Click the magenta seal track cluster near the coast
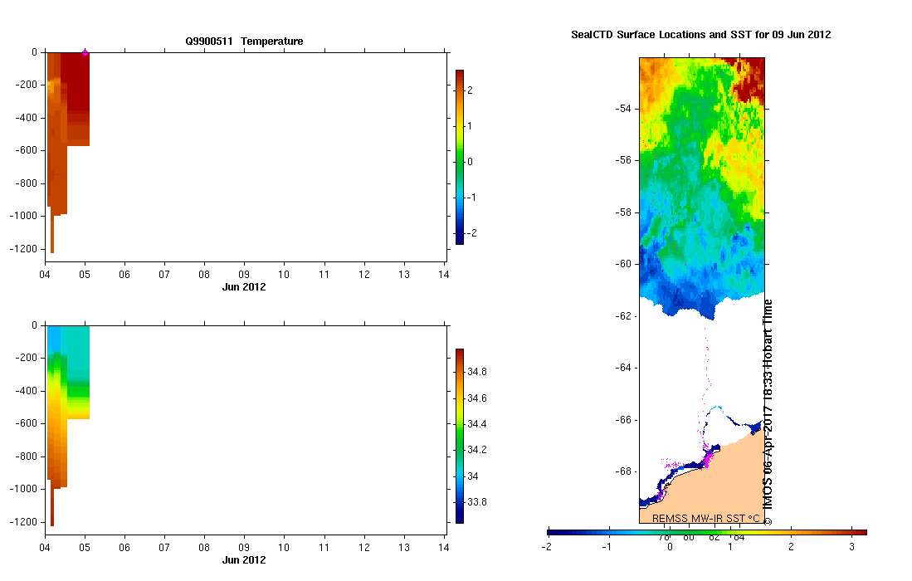 point(707,457)
